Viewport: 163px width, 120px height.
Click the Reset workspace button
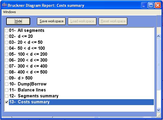(113, 21)
